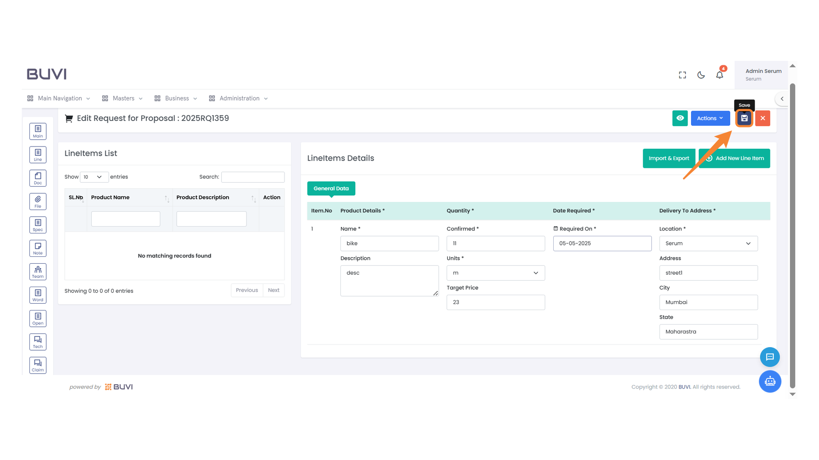819x460 pixels.
Task: Click the Target Price input field
Action: pyautogui.click(x=495, y=302)
